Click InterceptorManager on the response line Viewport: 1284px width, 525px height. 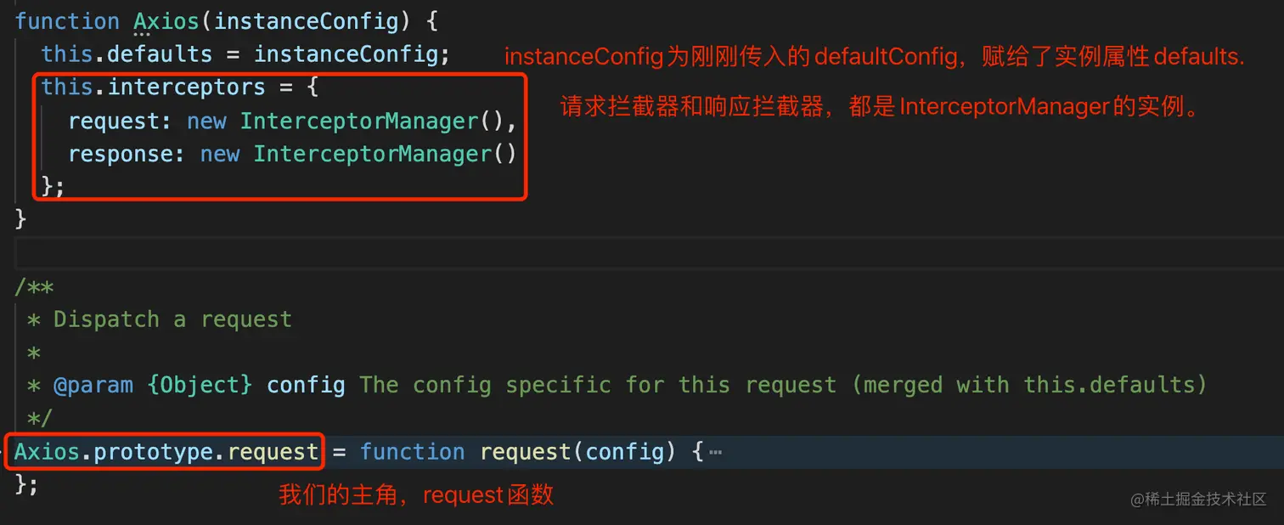coord(372,154)
